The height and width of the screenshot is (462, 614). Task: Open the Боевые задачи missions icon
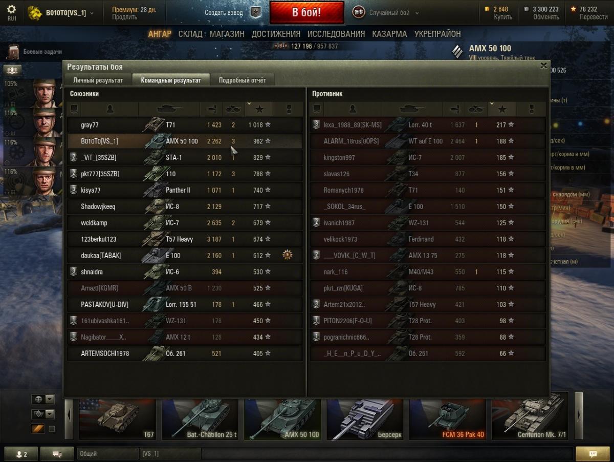point(13,52)
